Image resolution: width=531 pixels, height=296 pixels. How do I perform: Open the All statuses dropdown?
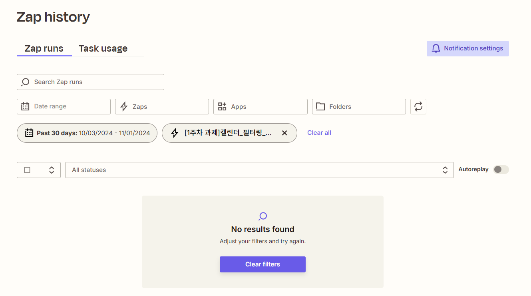pyautogui.click(x=259, y=170)
